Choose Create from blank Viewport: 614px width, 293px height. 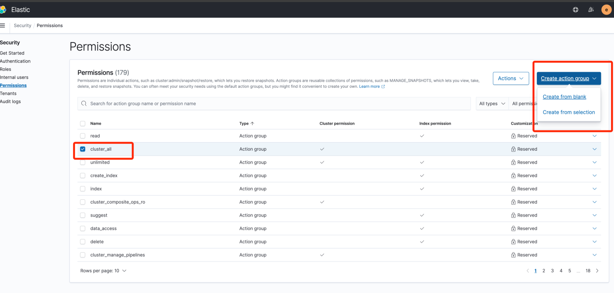[564, 97]
